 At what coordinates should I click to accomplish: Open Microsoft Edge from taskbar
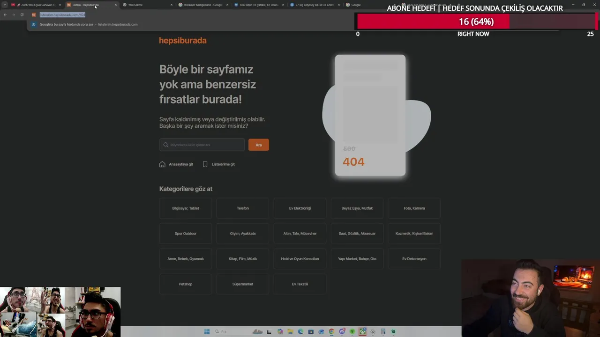300,331
